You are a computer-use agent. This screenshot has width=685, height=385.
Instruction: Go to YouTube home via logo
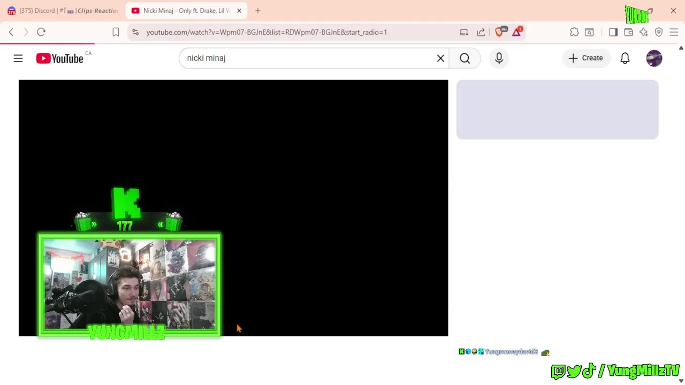coord(59,58)
